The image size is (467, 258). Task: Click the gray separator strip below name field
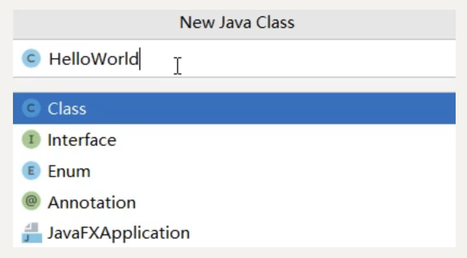coord(234,85)
